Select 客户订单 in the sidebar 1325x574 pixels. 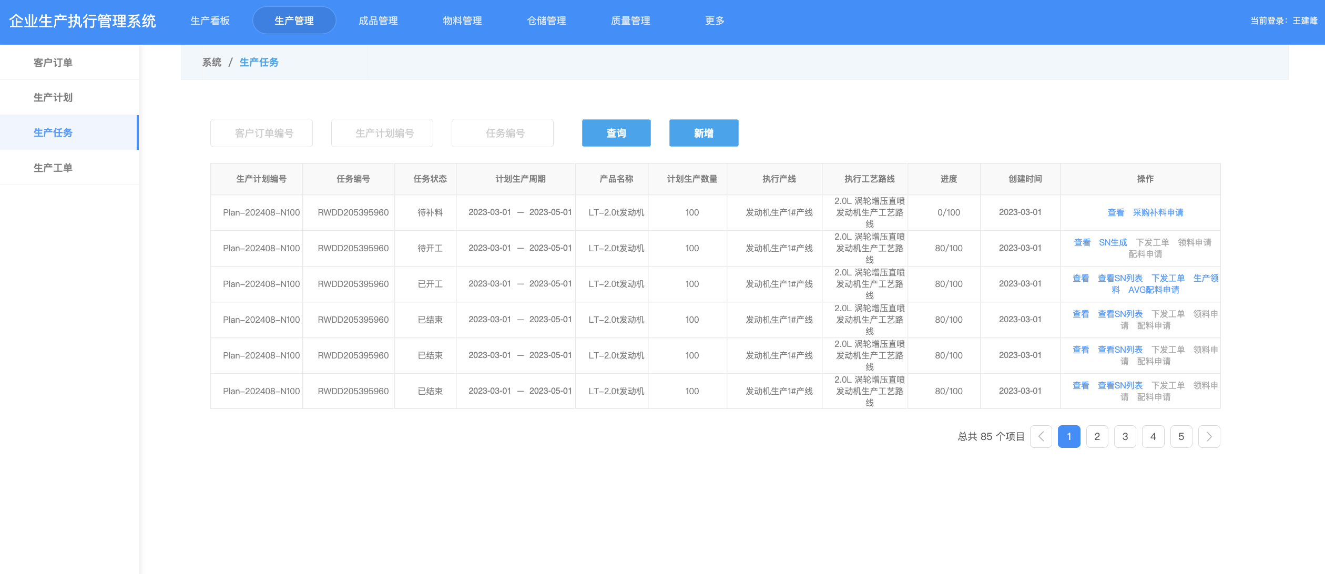pyautogui.click(x=53, y=63)
